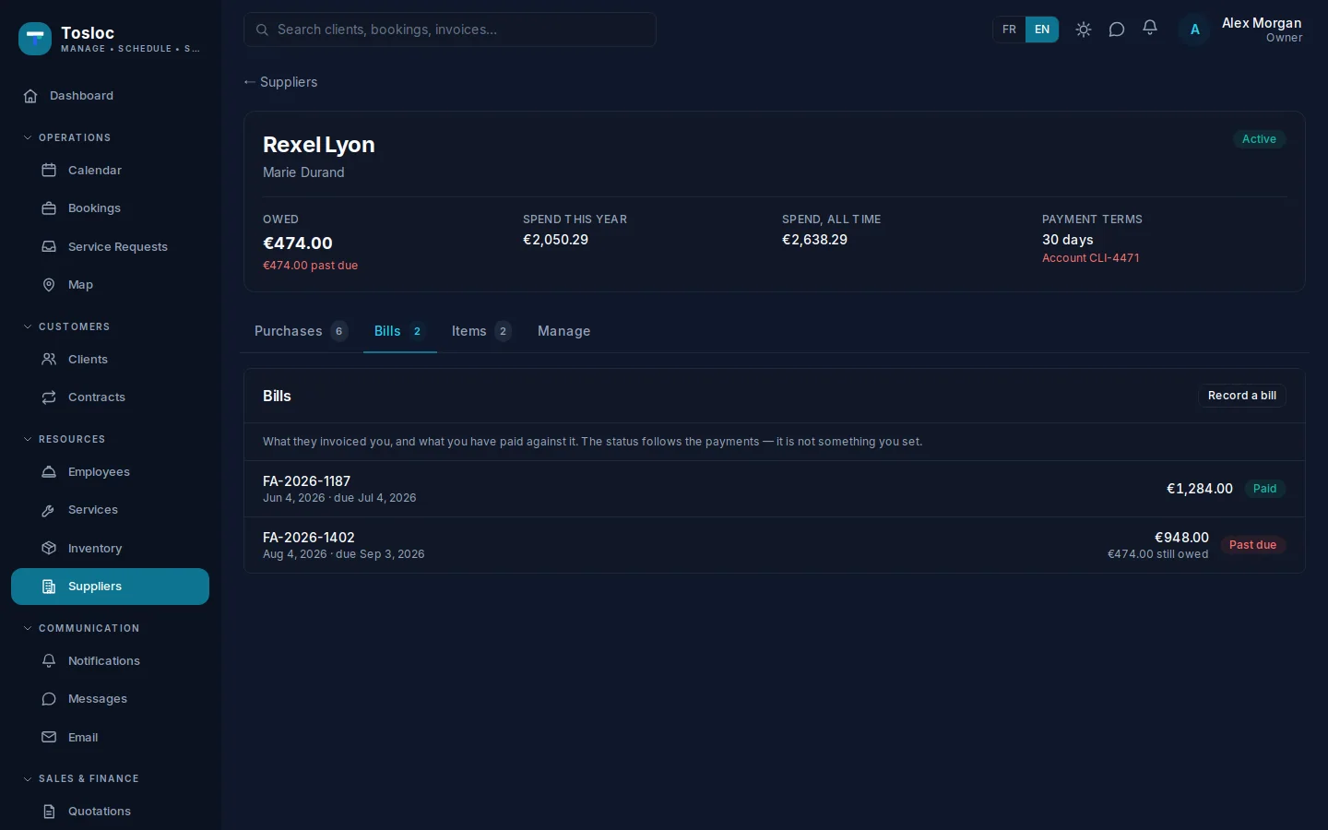Open bill FA-2026-1402 row
Image resolution: width=1328 pixels, height=830 pixels.
[x=775, y=545]
